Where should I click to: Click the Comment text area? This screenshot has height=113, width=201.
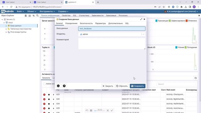pyautogui.click(x=112, y=44)
